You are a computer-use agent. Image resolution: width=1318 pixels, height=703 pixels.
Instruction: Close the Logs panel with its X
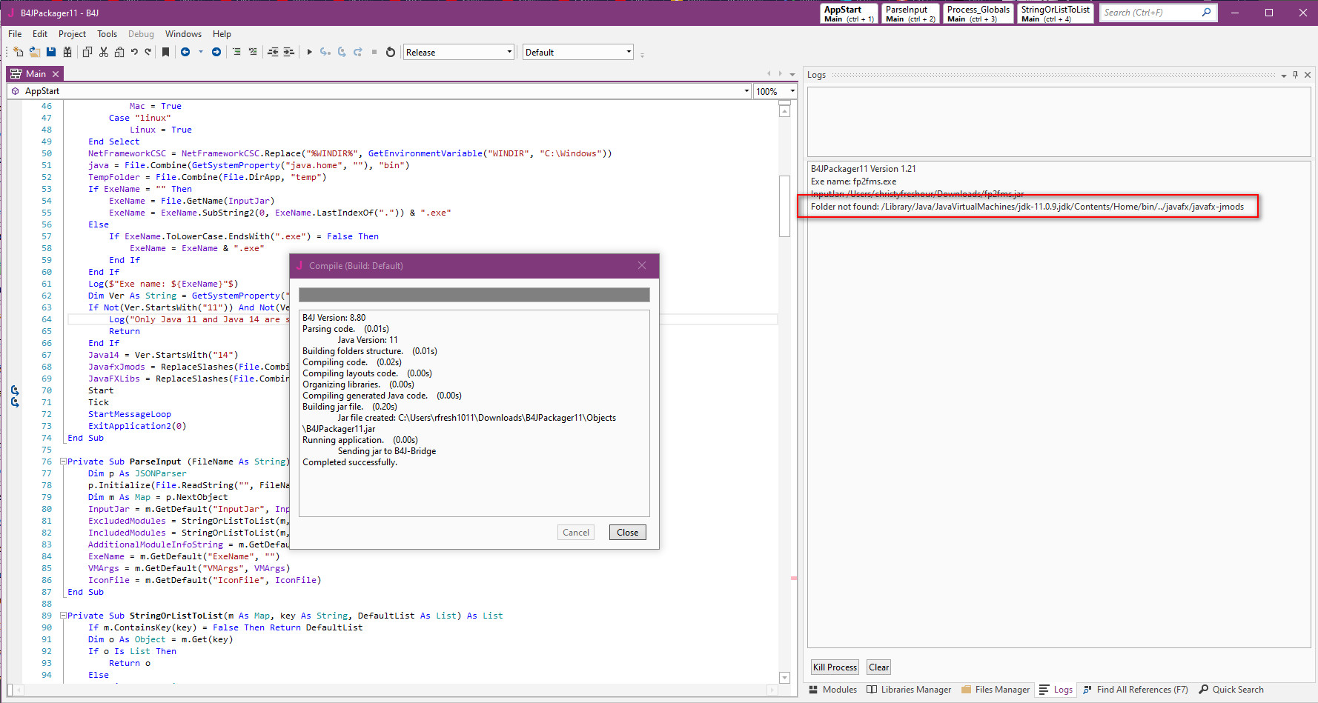coord(1308,75)
